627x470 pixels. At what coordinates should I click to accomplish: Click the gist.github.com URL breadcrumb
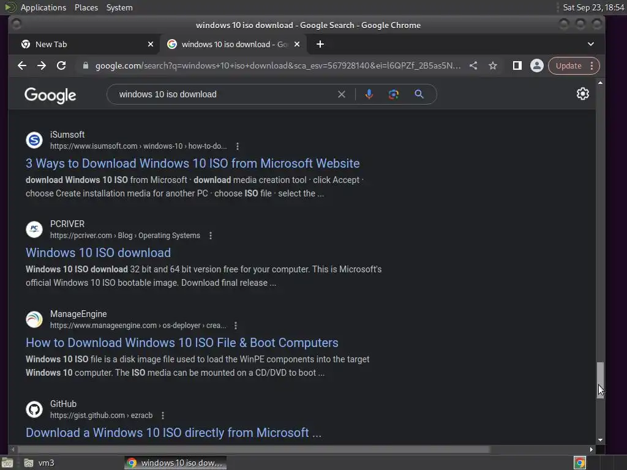tap(101, 416)
